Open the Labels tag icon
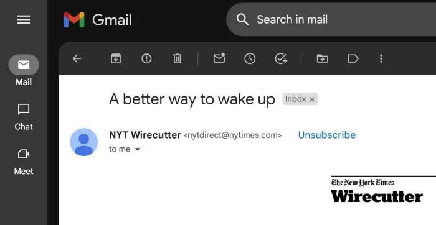 click(x=353, y=58)
